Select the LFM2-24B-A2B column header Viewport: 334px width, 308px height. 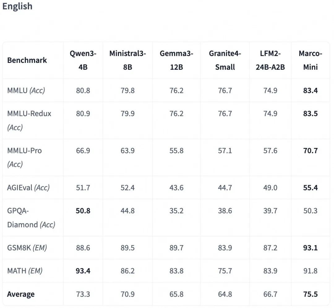270,60
